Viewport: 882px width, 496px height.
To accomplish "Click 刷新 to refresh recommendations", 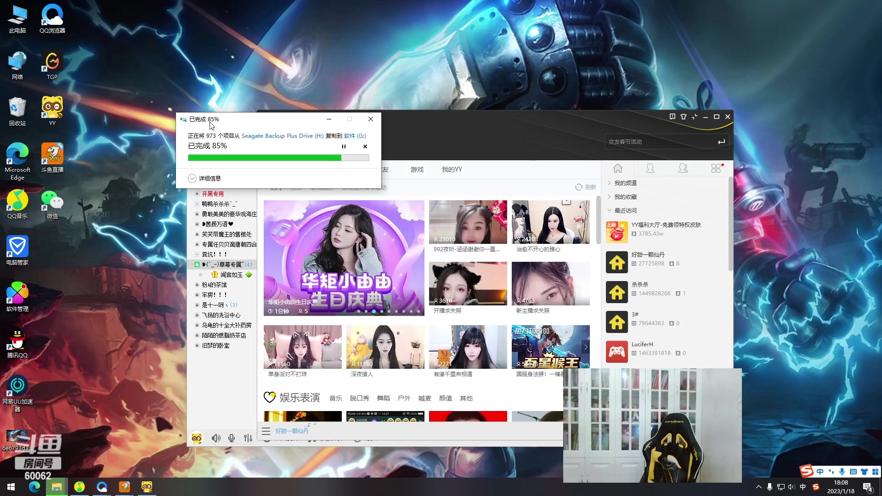I will pyautogui.click(x=586, y=187).
